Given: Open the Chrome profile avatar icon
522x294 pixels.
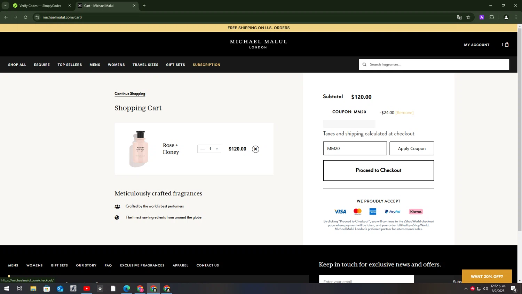Looking at the screenshot, I should [x=506, y=17].
